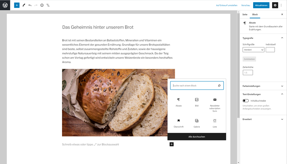Undo the last change

pyautogui.click(x=30, y=5)
